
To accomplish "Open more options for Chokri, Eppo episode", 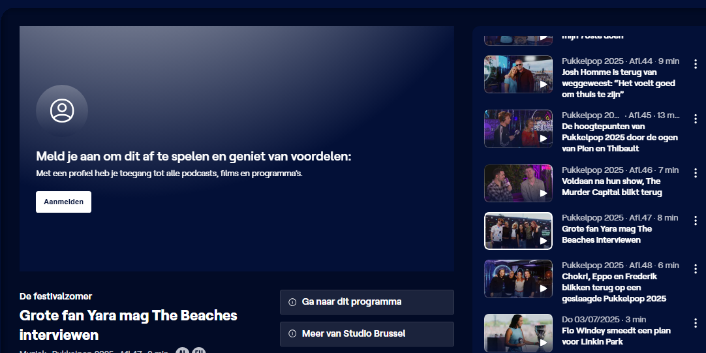I will (x=695, y=269).
